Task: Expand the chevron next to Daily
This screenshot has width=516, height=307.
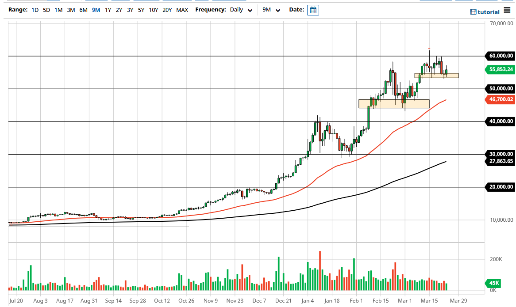Action: [x=250, y=10]
